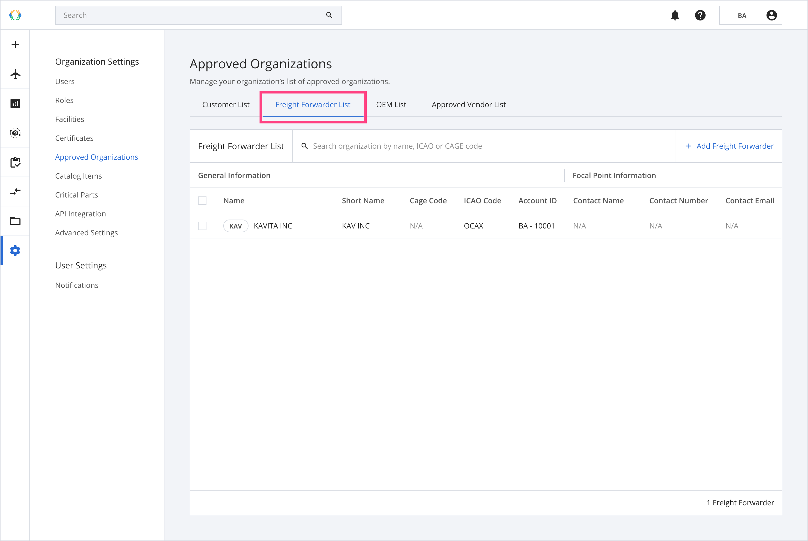Click the global search magnifier icon
The height and width of the screenshot is (541, 808).
(x=329, y=15)
